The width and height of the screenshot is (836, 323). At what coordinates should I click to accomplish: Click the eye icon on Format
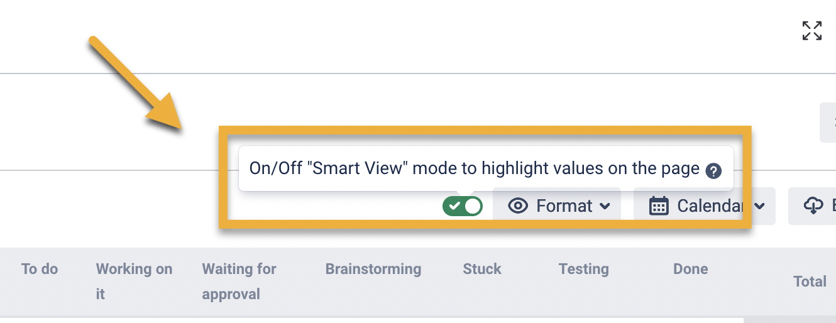tap(517, 206)
